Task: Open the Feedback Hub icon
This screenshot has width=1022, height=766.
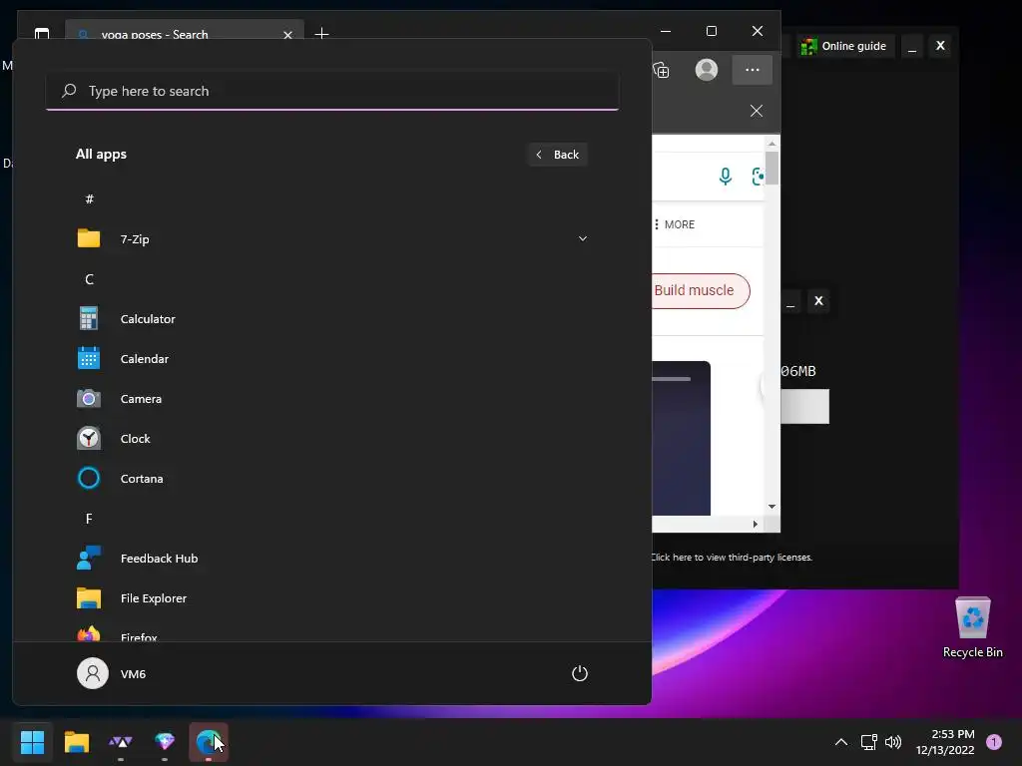Action: click(89, 559)
